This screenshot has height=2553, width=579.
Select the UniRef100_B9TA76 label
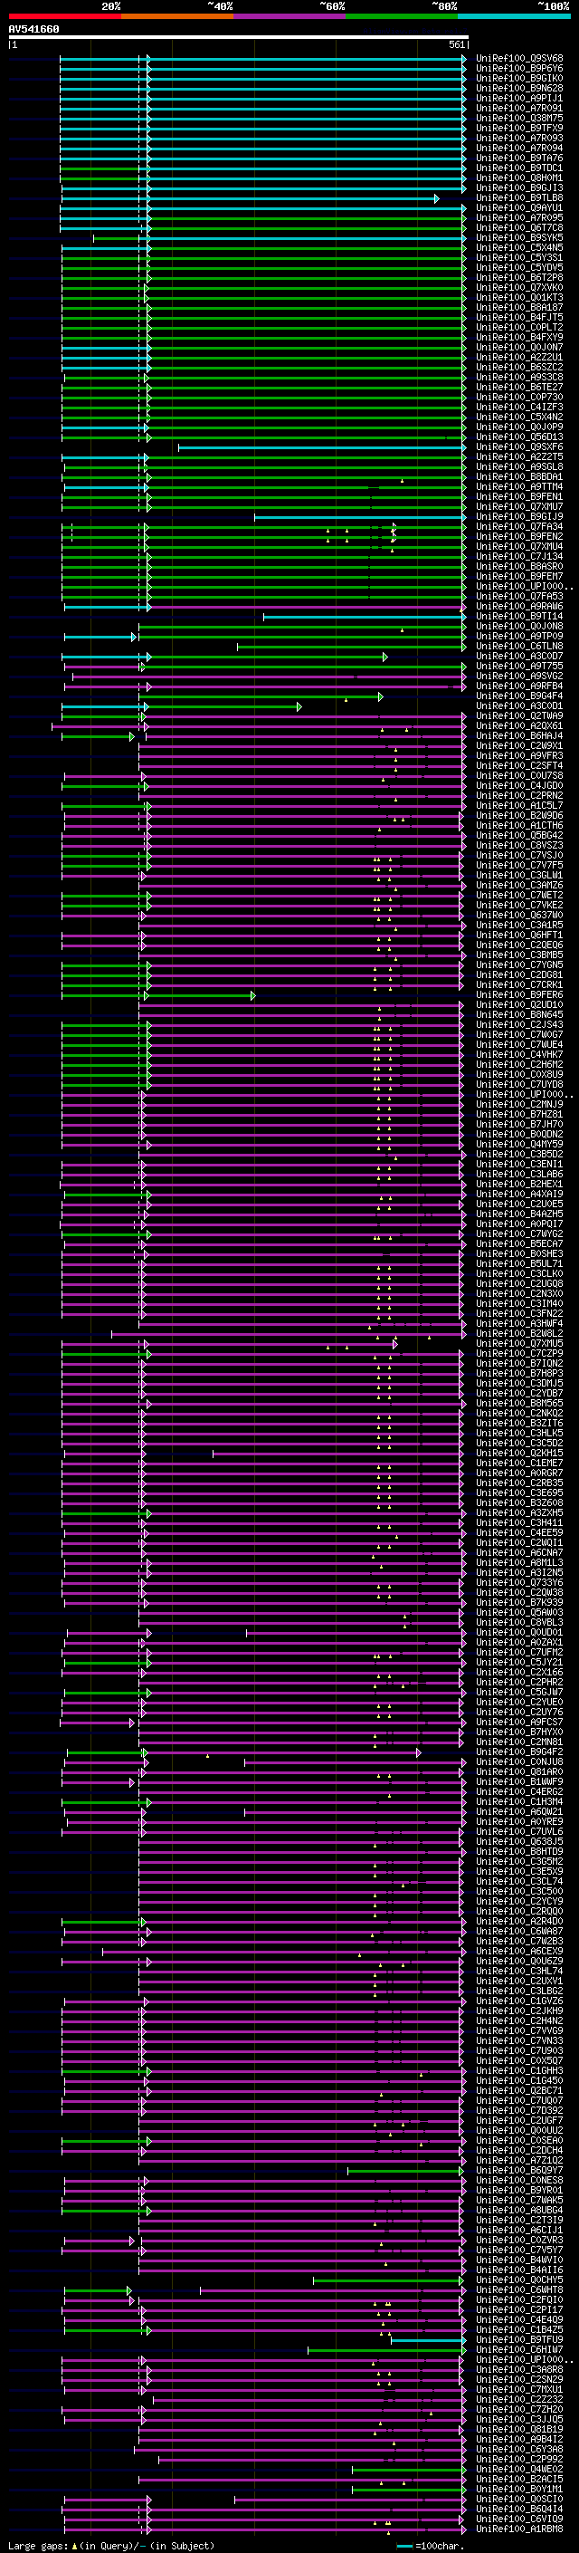[519, 158]
